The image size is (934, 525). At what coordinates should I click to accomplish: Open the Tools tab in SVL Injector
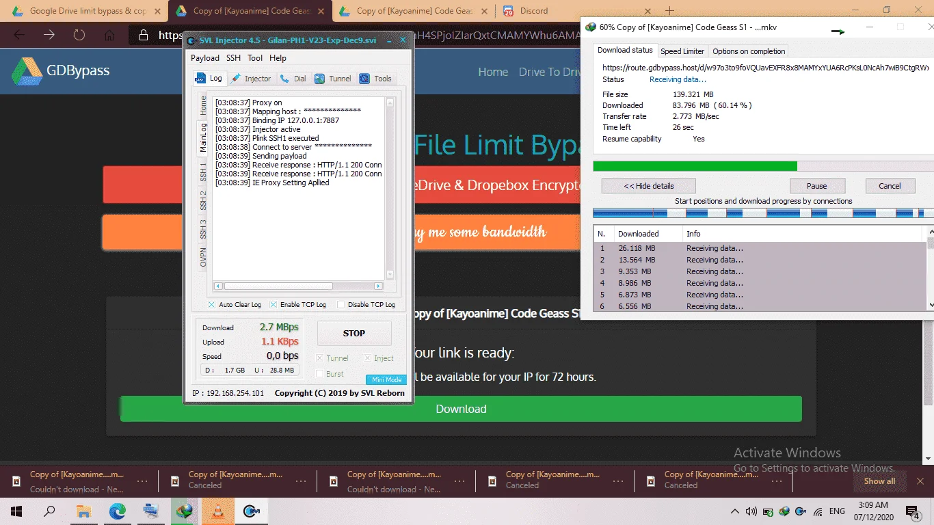(x=375, y=79)
